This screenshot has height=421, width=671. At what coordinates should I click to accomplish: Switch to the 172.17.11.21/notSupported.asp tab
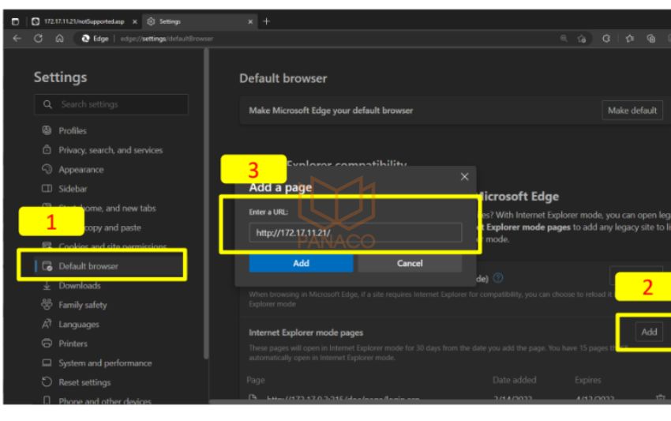[x=84, y=21]
